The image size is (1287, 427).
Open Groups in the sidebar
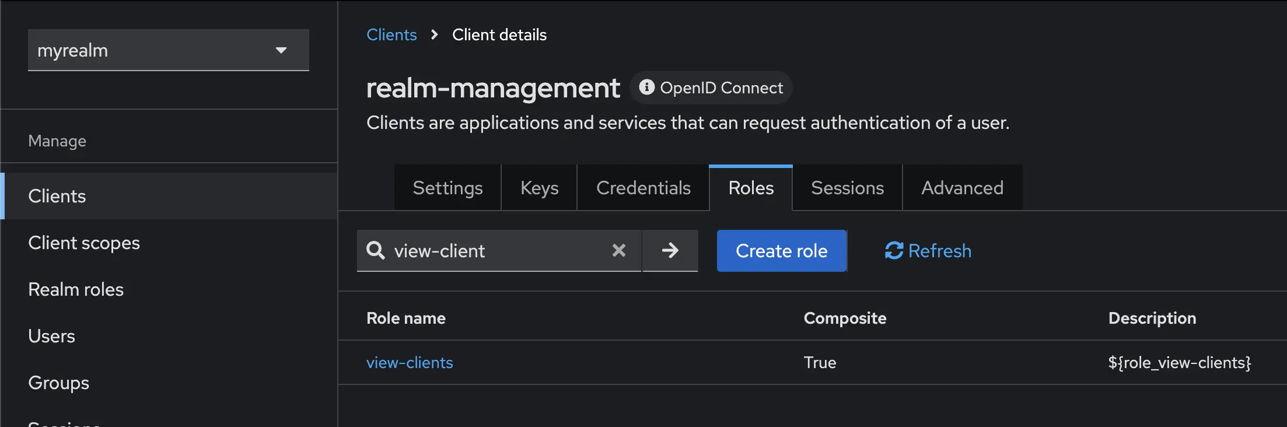pyautogui.click(x=169, y=383)
